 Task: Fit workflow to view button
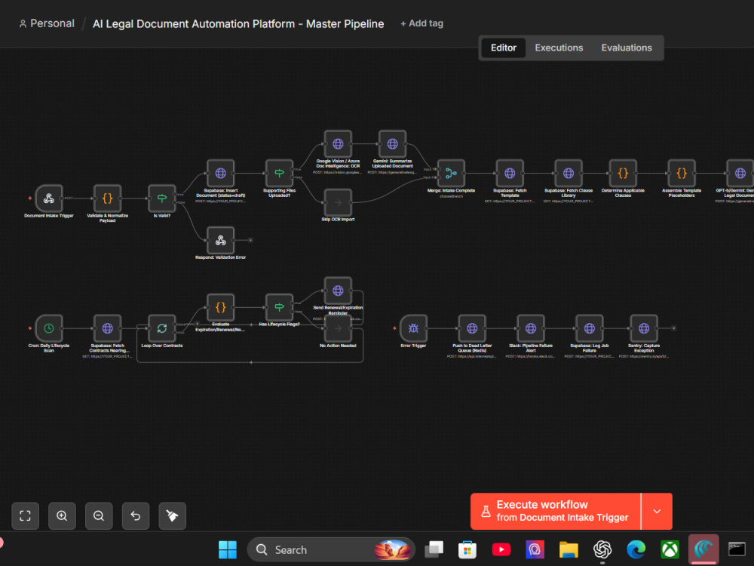pyautogui.click(x=25, y=516)
